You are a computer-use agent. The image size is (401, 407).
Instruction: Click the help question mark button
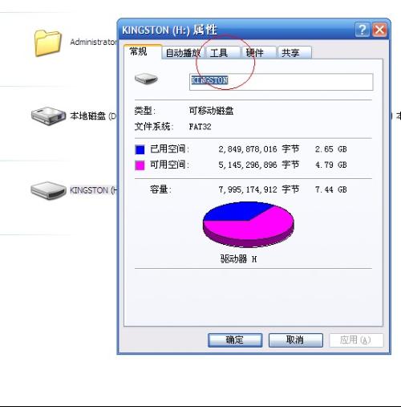pos(363,30)
